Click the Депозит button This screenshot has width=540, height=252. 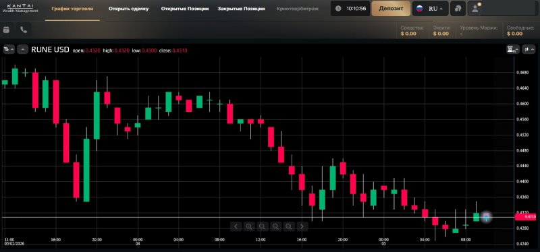[x=391, y=9]
